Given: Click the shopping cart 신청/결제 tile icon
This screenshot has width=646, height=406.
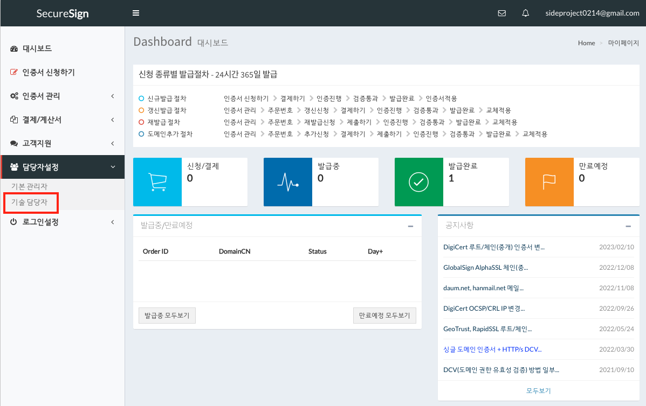Looking at the screenshot, I should [157, 182].
